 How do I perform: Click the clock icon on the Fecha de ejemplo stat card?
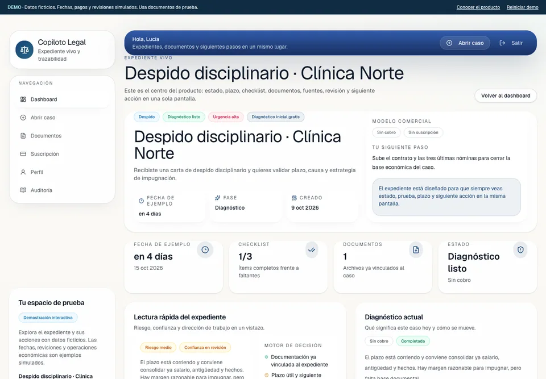click(x=205, y=250)
